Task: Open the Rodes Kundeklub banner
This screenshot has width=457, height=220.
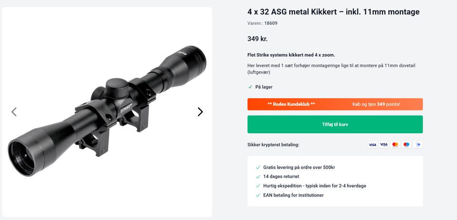Action: 291,104
